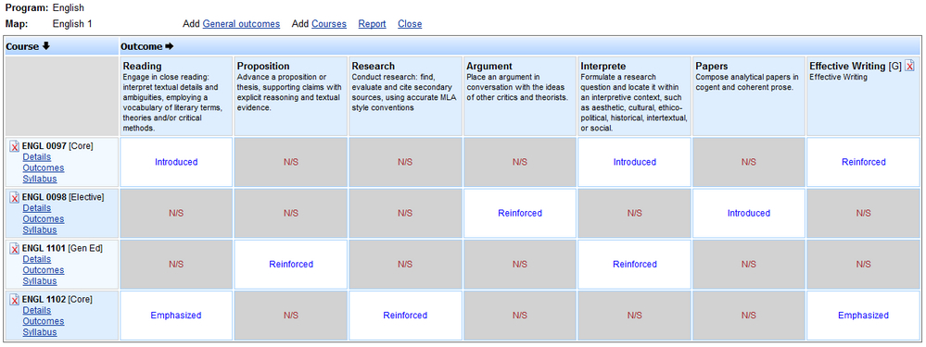Click N/S in ENGL 1102 Interprete cell
The height and width of the screenshot is (347, 926).
tap(635, 316)
